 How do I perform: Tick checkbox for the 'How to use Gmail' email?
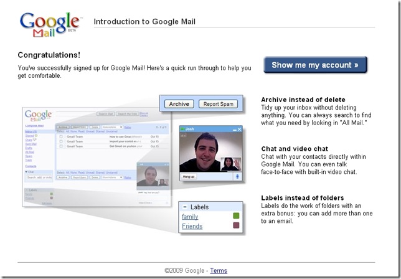coord(61,136)
